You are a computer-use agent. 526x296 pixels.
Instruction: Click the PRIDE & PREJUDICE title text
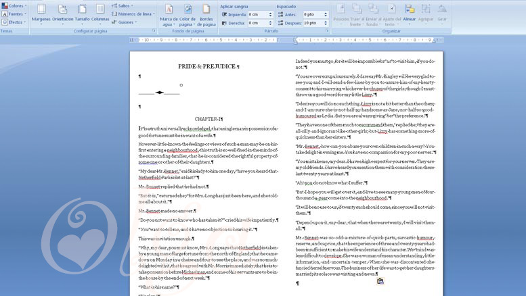[x=207, y=66]
